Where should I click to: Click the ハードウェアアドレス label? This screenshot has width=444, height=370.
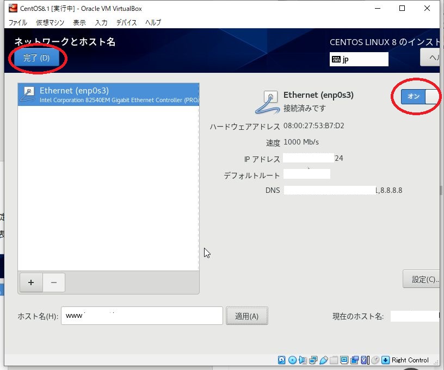pos(245,127)
